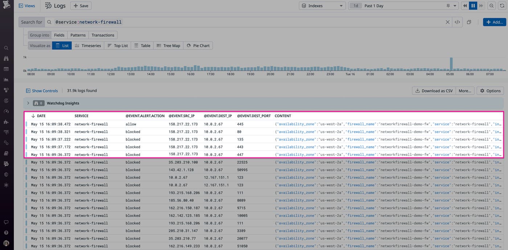Step time range backward

pos(465,6)
